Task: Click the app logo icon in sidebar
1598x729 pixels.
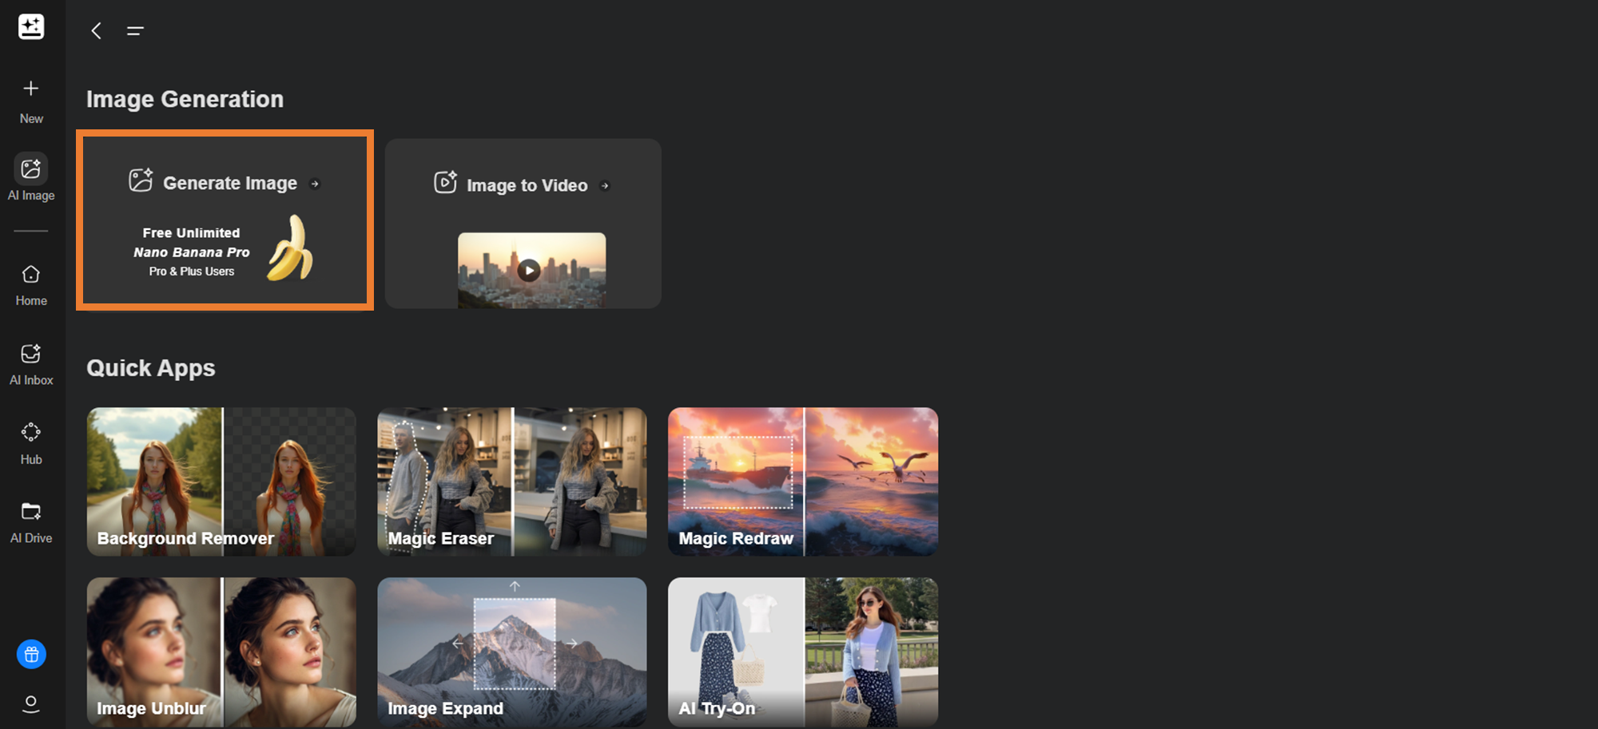Action: [x=31, y=27]
